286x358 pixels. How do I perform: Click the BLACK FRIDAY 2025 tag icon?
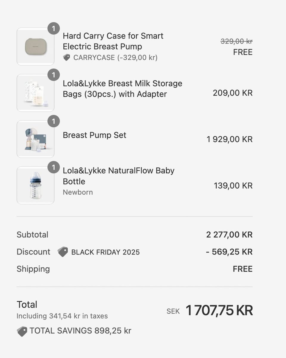(63, 252)
